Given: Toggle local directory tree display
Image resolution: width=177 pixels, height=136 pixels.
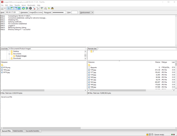Looking at the screenshot, I should click(x=12, y=8).
